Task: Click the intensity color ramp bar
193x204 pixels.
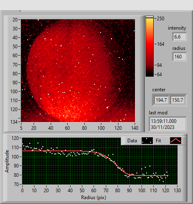Action: pos(150,46)
